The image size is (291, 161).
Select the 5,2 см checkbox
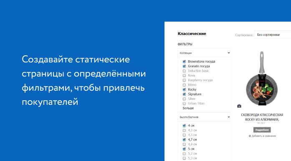(184, 154)
